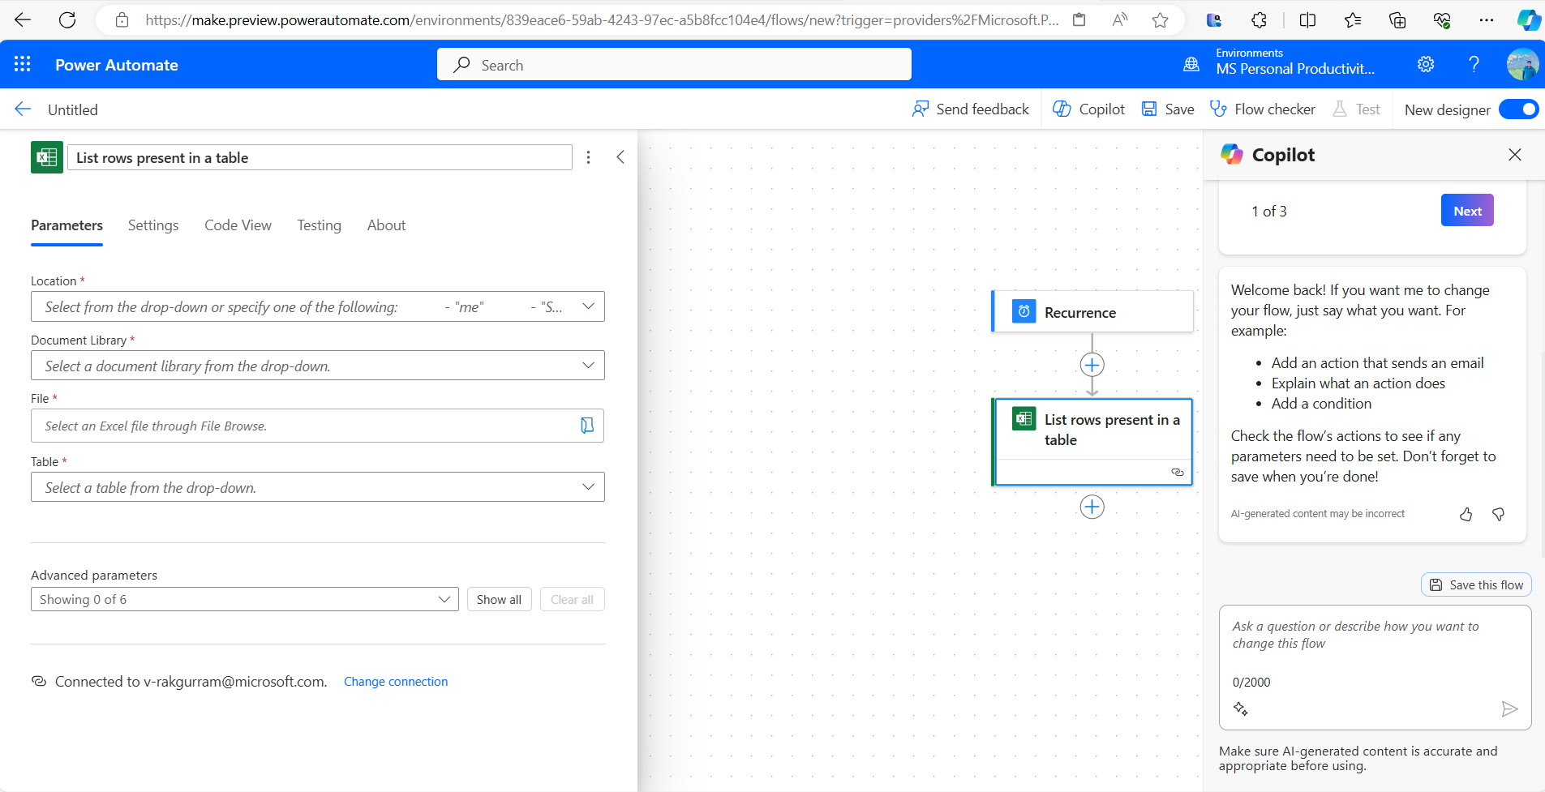This screenshot has height=792, width=1545.
Task: Reload the page with refresh icon
Action: tap(67, 20)
